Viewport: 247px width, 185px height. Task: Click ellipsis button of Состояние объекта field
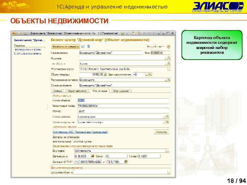click(x=169, y=172)
